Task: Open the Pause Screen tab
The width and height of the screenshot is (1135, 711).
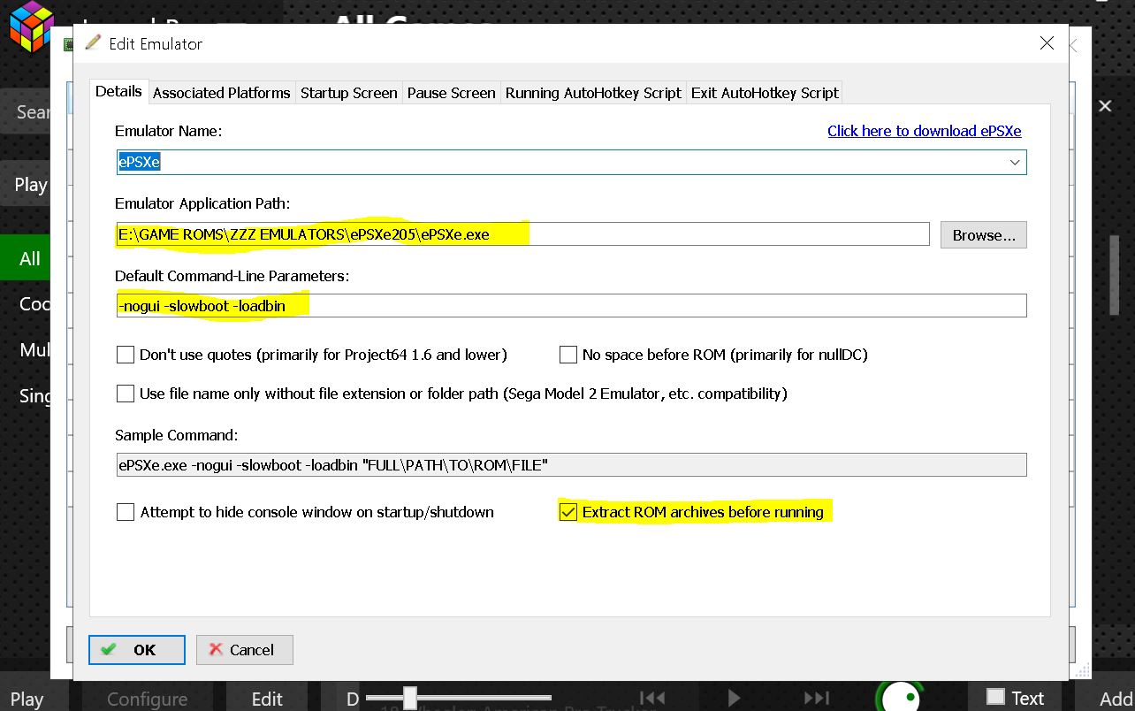Action: point(451,93)
